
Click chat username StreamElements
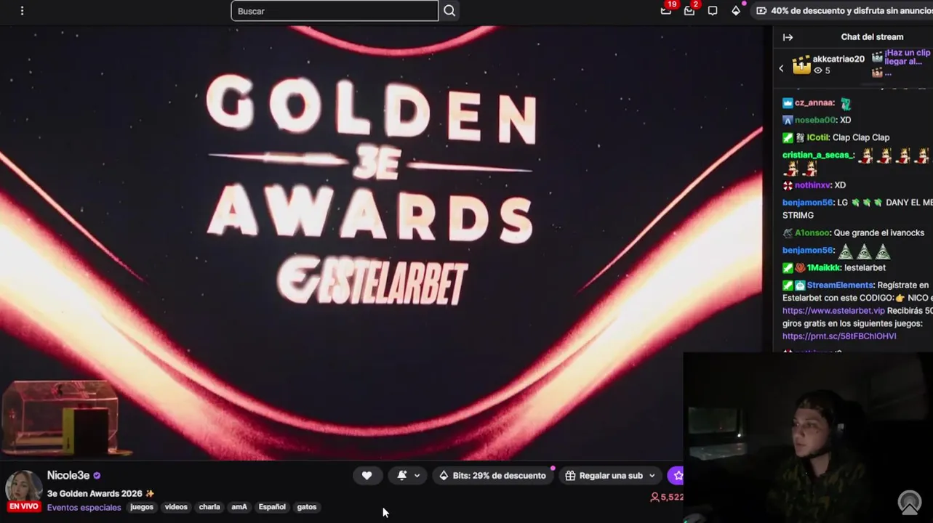click(x=839, y=285)
